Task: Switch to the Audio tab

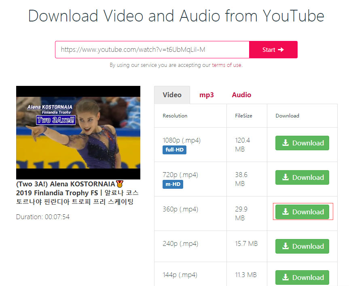Action: (x=241, y=95)
